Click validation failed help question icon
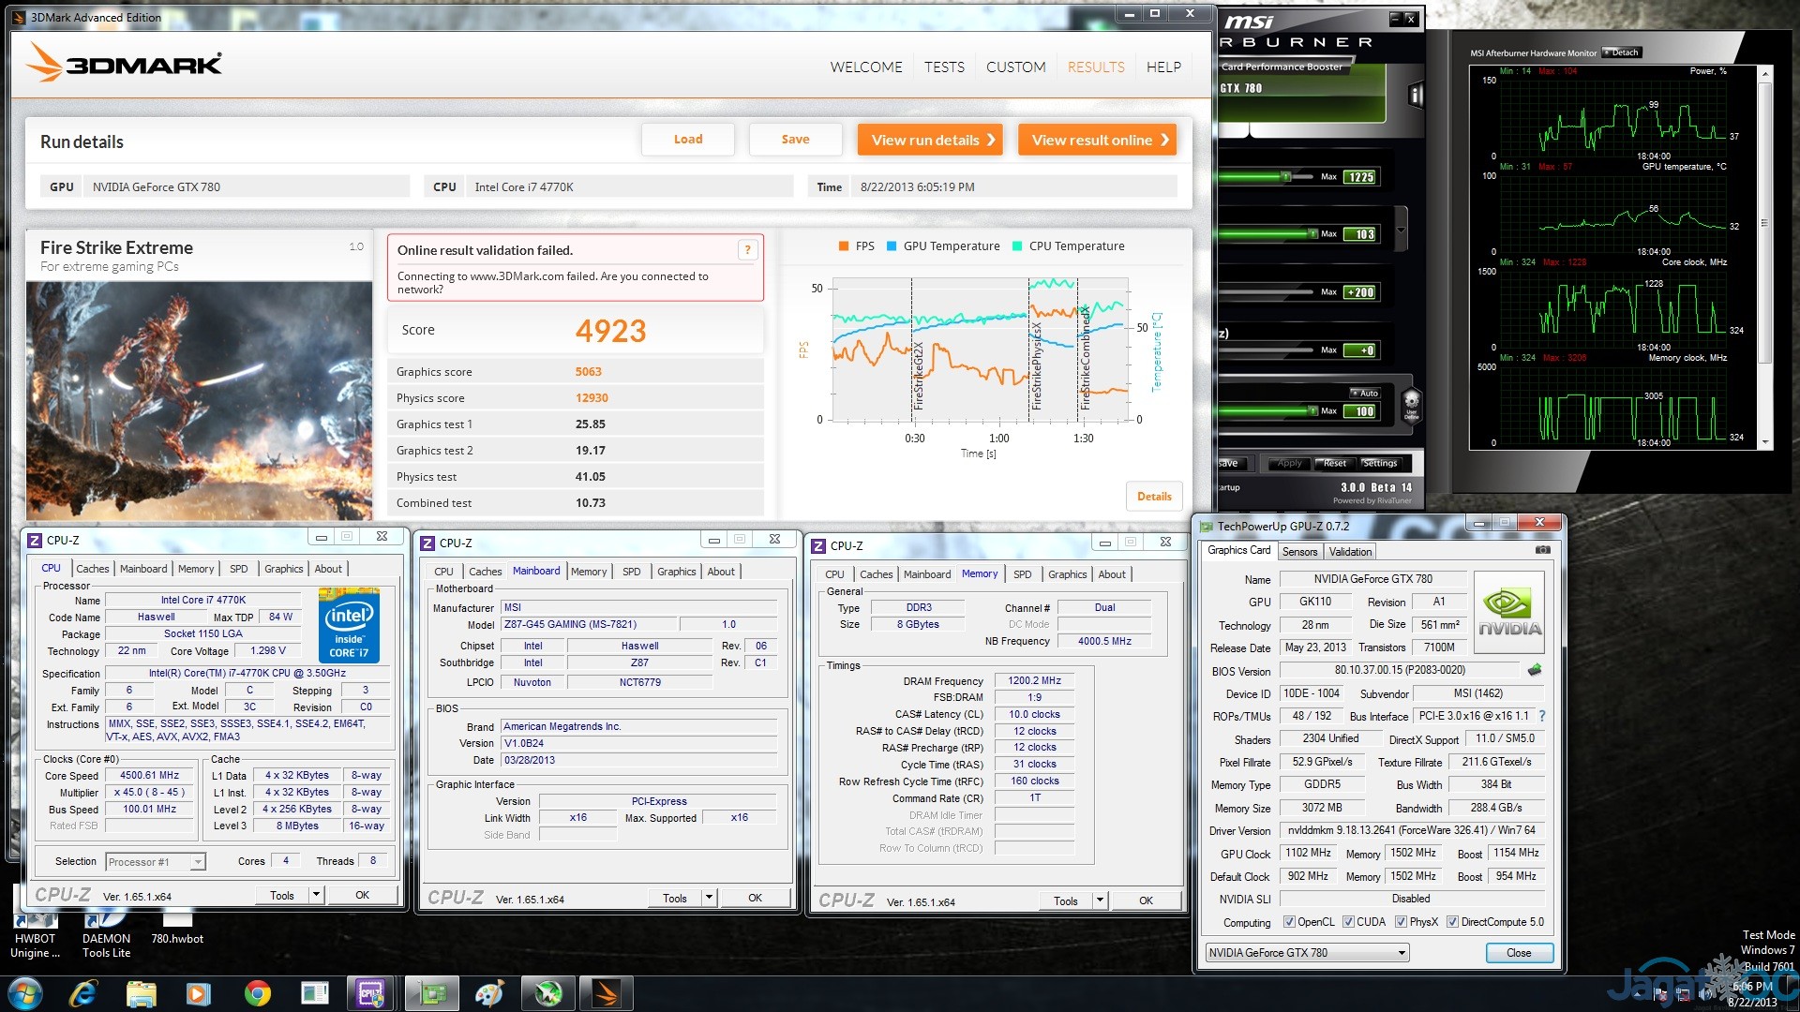The height and width of the screenshot is (1012, 1800). pos(747,249)
